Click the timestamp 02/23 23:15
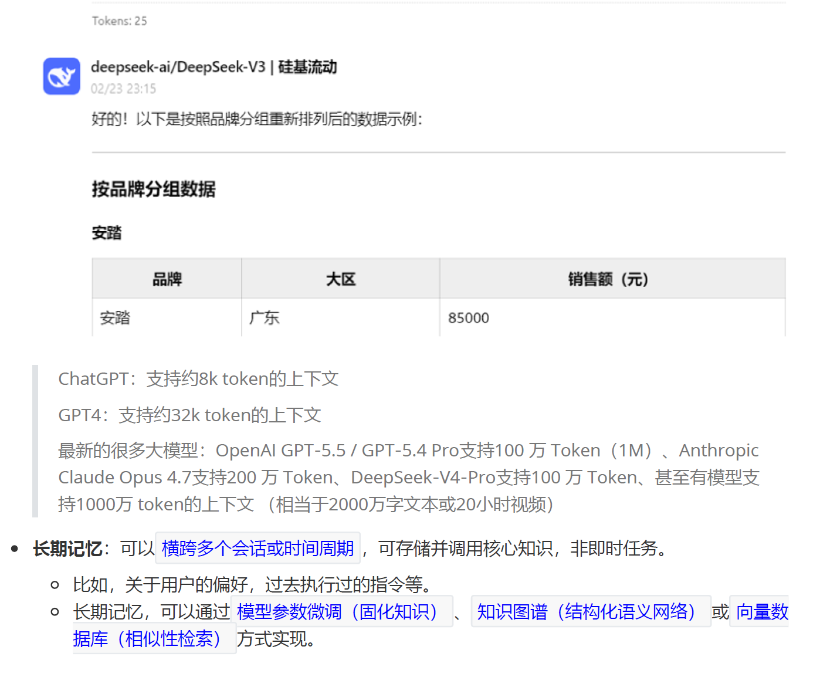Image resolution: width=820 pixels, height=677 pixels. pos(123,89)
